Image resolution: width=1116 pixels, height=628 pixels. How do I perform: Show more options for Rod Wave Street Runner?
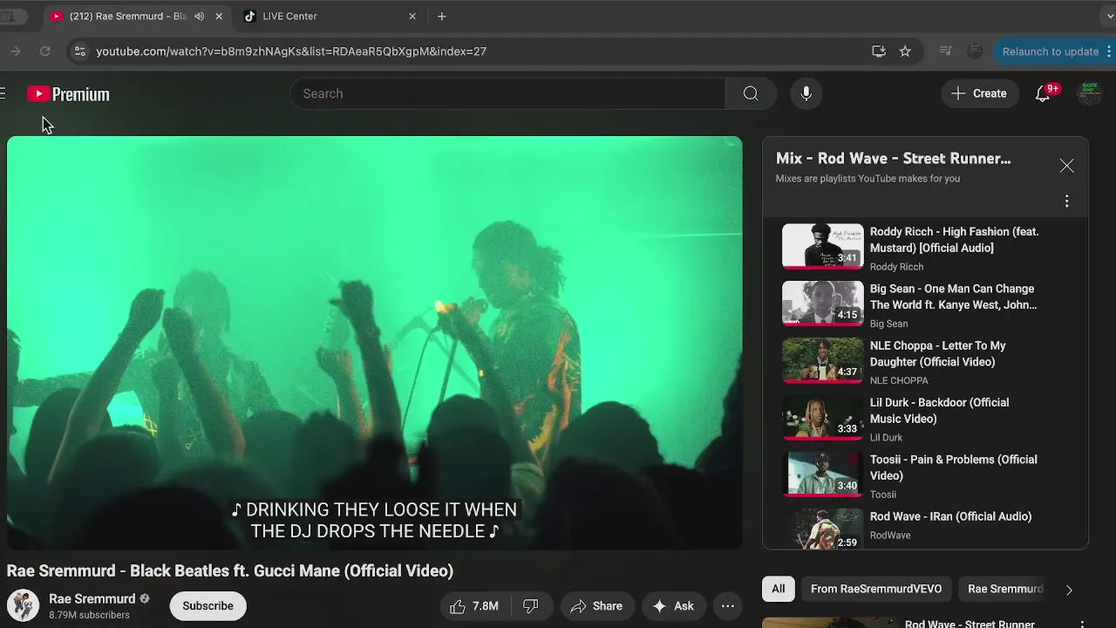tap(1082, 625)
